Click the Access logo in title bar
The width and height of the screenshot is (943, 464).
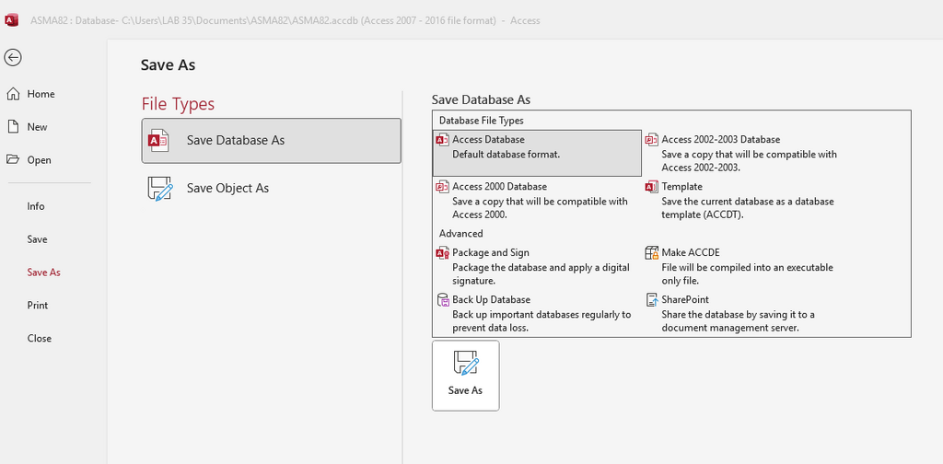click(11, 20)
